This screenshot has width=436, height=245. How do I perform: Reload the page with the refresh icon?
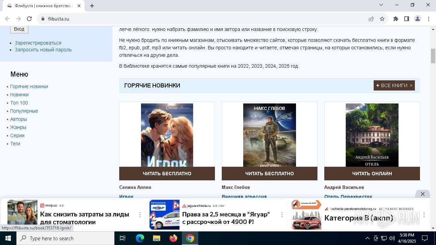coord(29,19)
